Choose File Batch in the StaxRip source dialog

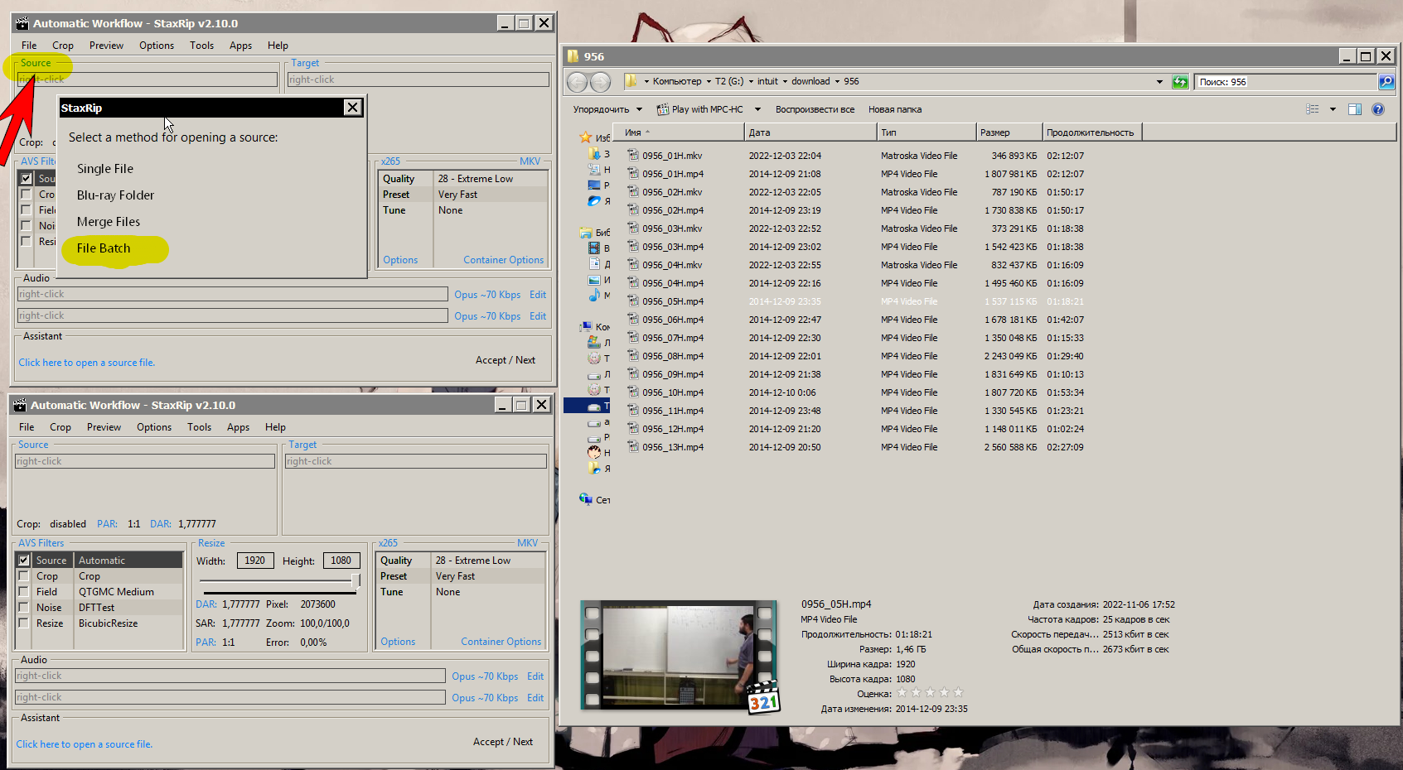pyautogui.click(x=104, y=248)
